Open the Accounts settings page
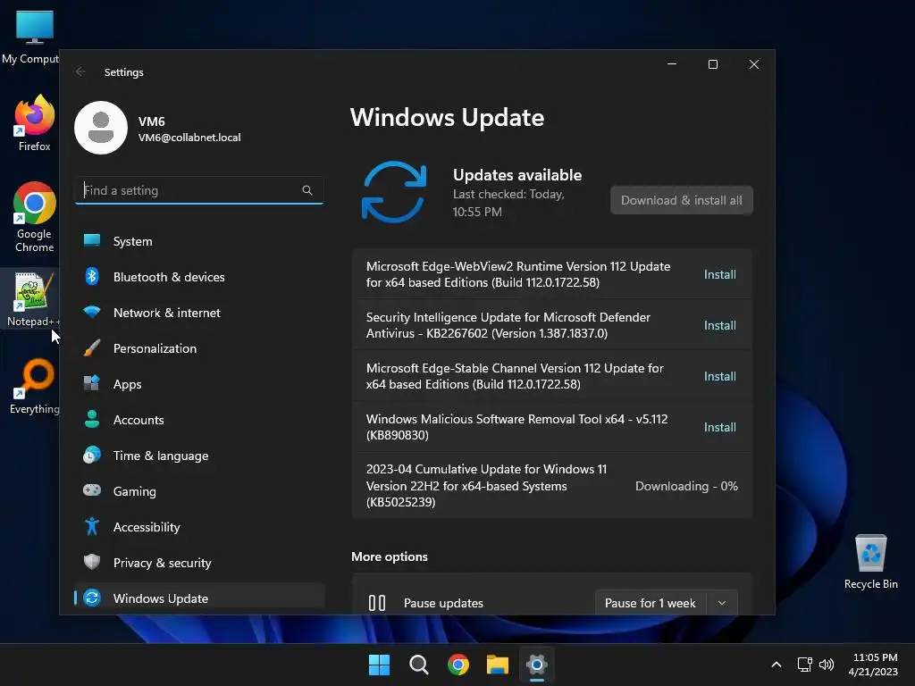The width and height of the screenshot is (915, 686). [x=199, y=420]
